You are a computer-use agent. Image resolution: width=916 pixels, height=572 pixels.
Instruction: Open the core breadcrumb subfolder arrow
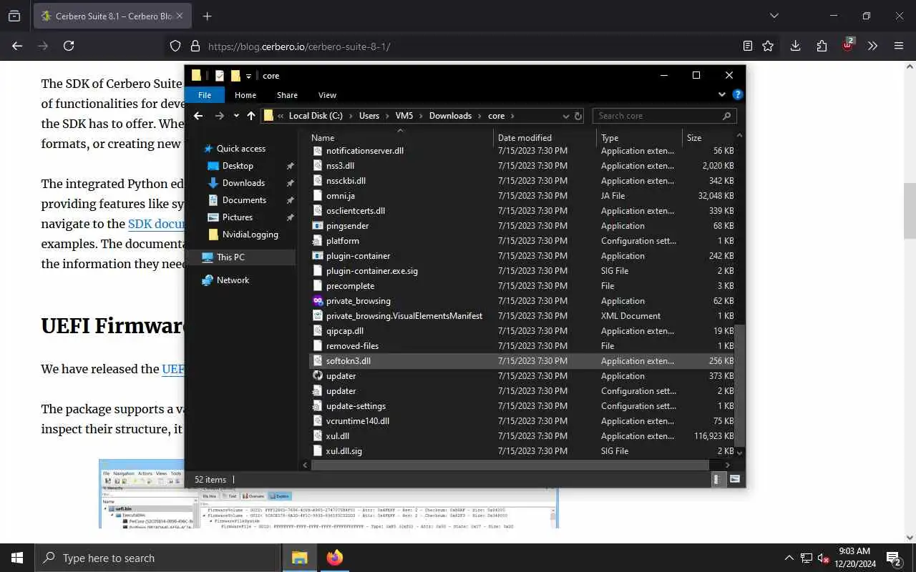click(512, 116)
